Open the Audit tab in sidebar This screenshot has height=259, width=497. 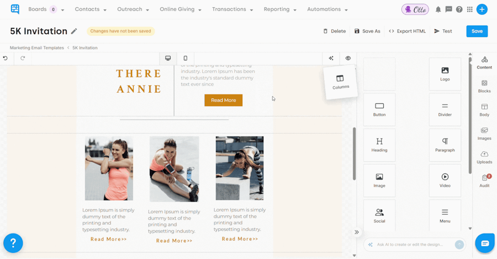(x=484, y=181)
